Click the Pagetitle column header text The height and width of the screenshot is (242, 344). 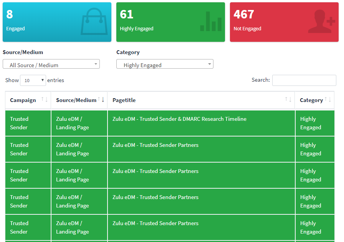[x=124, y=100]
